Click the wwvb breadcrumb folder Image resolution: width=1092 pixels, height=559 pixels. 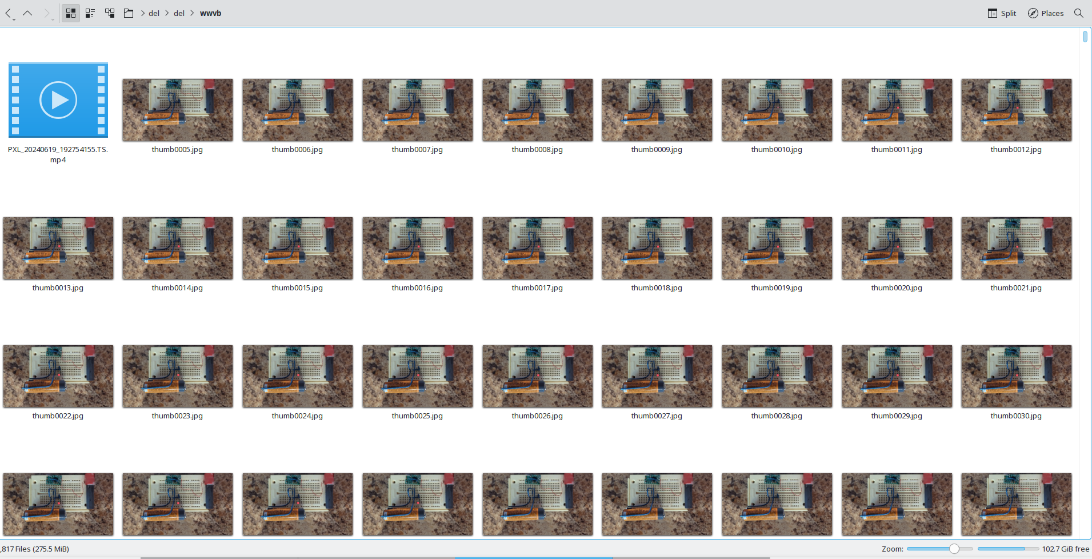[x=210, y=13]
